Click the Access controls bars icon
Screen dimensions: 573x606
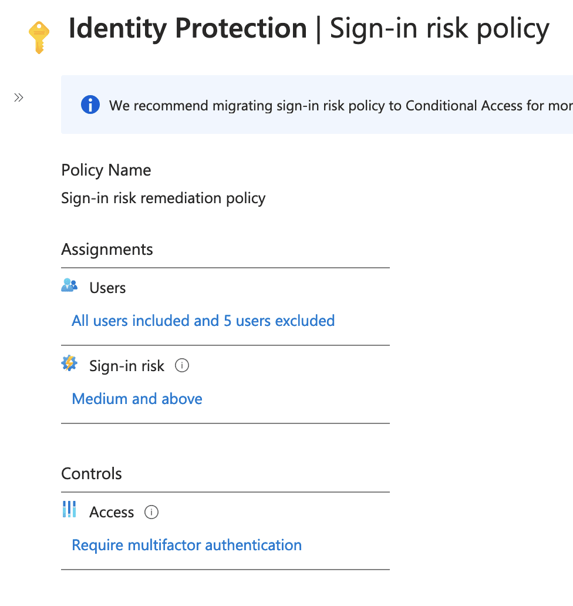click(x=69, y=510)
